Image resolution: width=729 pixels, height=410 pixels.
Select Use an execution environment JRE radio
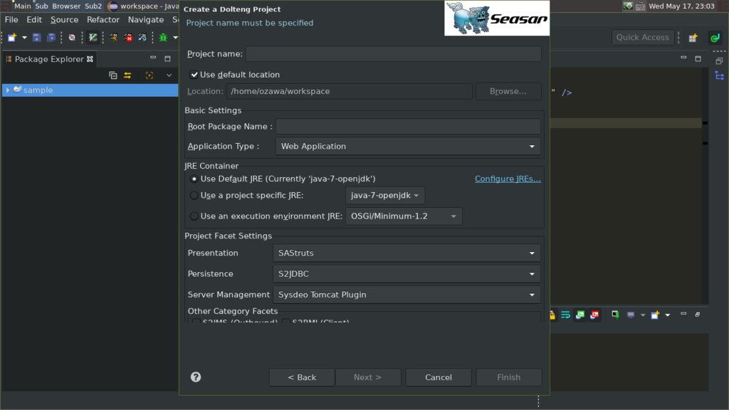(x=194, y=216)
